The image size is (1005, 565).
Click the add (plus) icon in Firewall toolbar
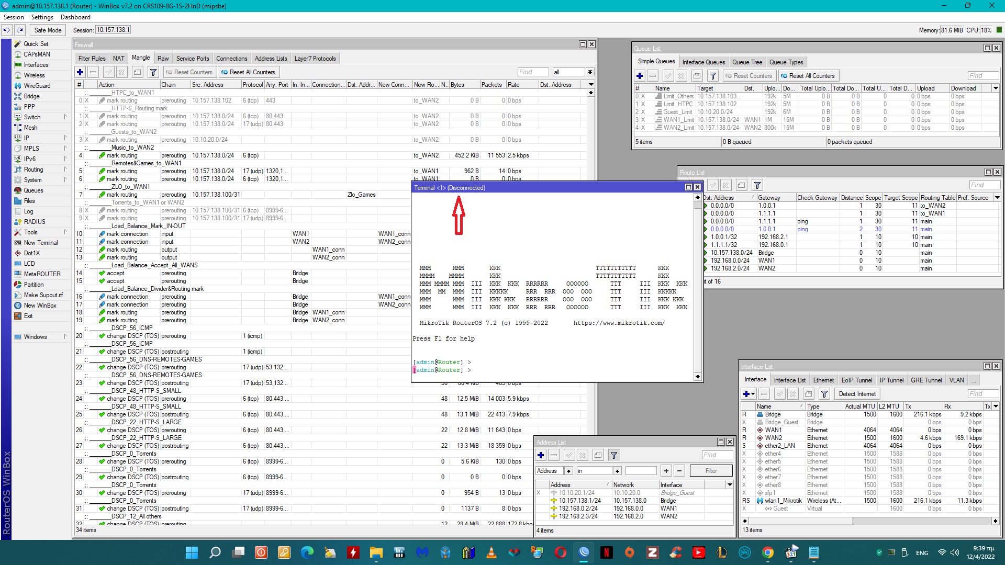(80, 72)
